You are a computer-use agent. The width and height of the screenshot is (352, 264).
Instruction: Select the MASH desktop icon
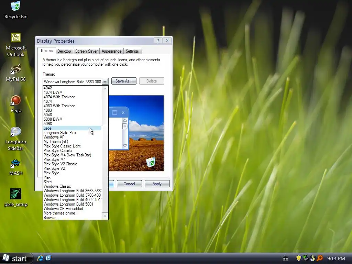tap(16, 167)
